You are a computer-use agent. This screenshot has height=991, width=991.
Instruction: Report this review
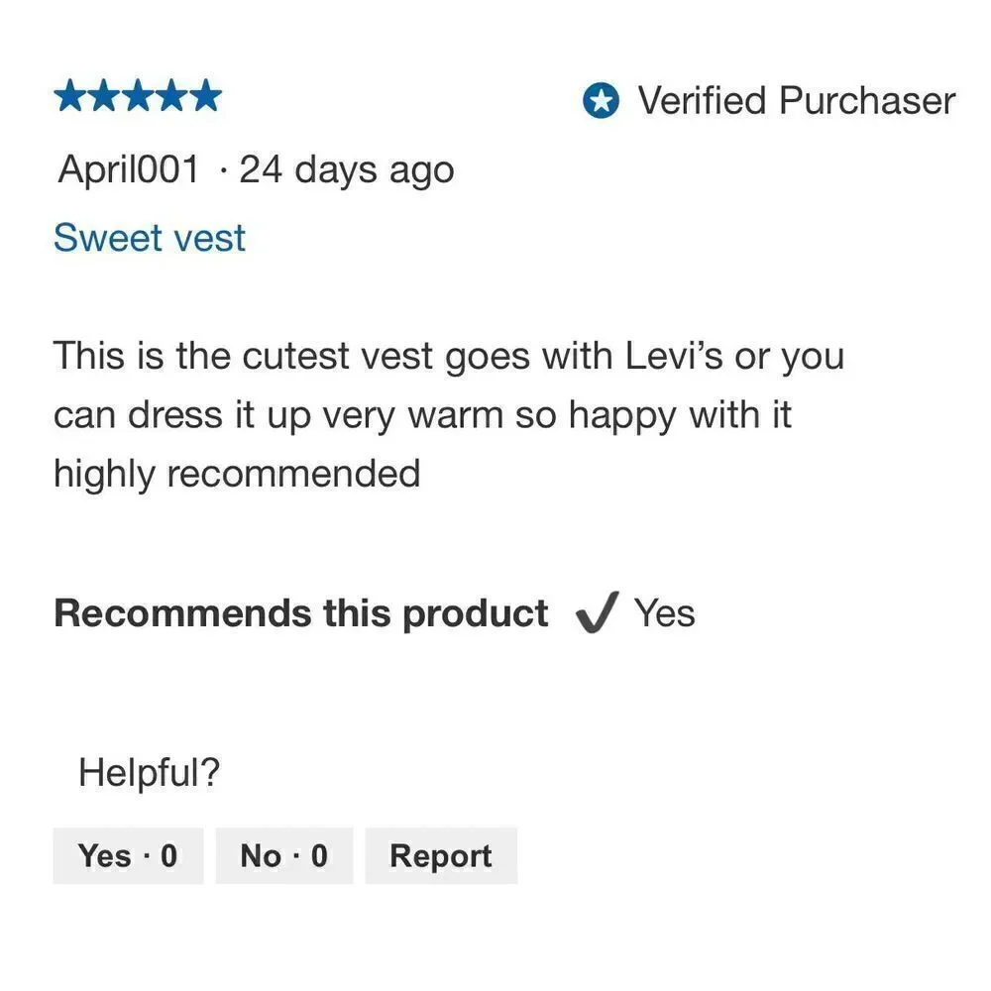coord(441,856)
